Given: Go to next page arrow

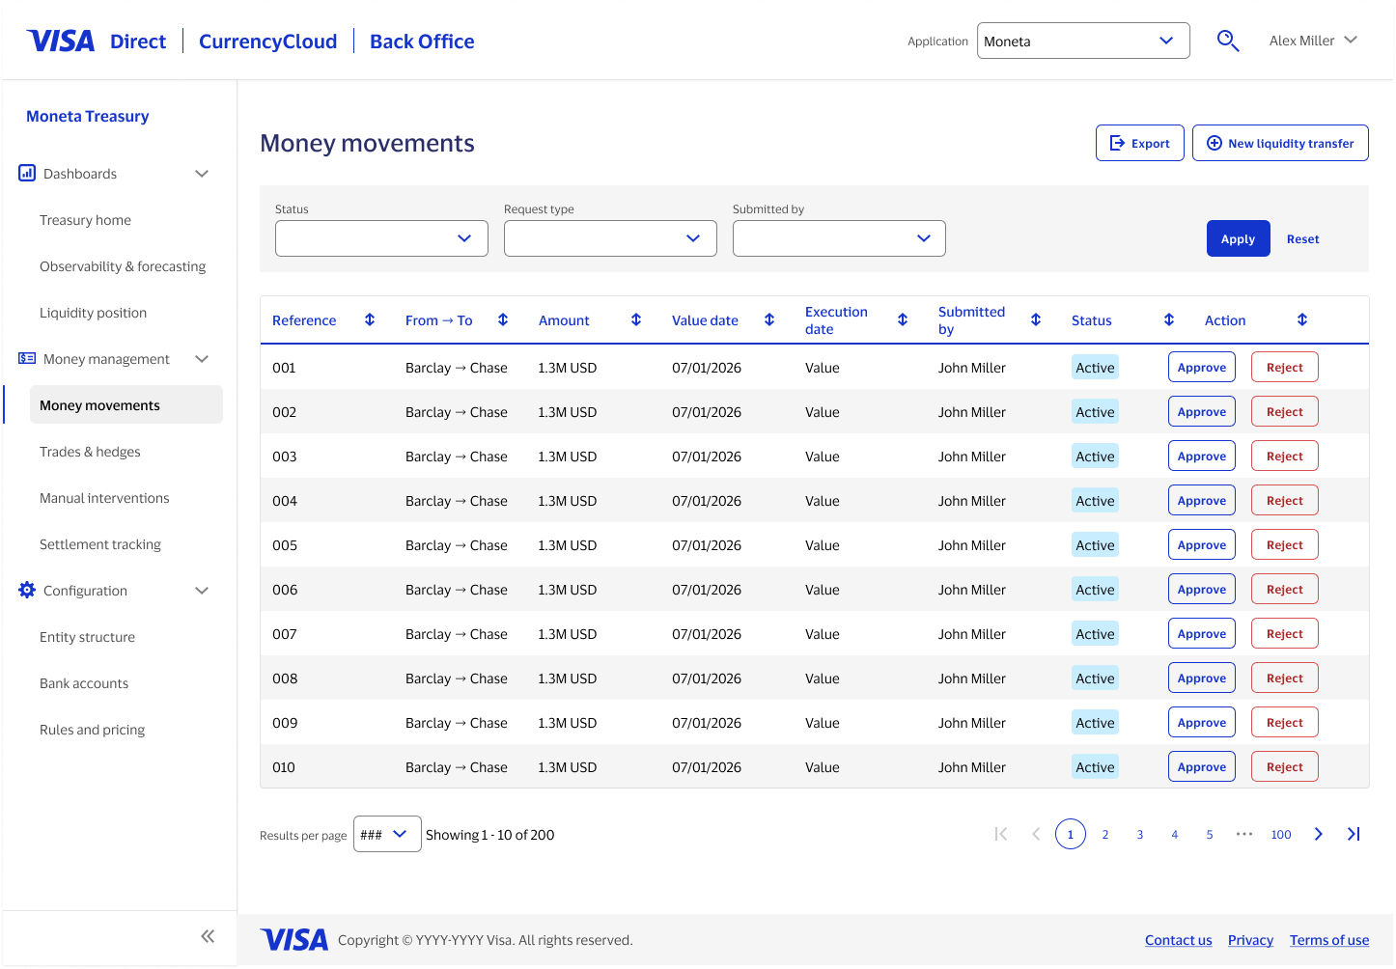Looking at the screenshot, I should [1319, 834].
